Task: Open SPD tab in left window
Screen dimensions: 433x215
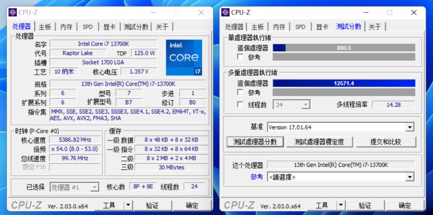Action: point(87,27)
